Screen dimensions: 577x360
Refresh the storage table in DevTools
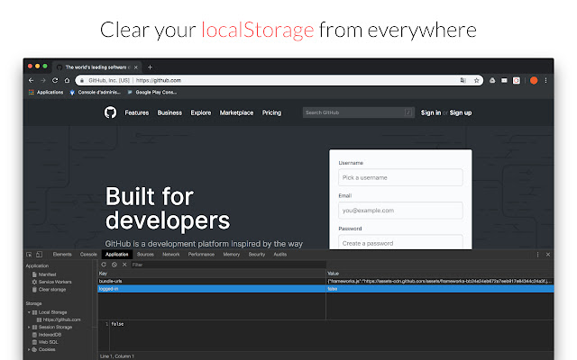[104, 265]
